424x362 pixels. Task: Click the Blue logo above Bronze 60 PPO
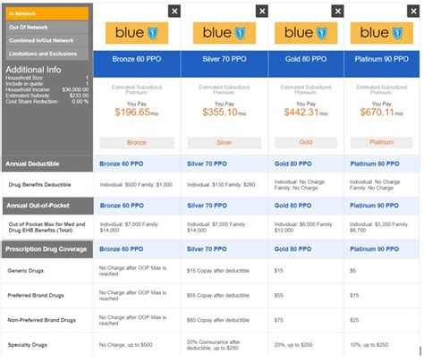click(x=137, y=33)
